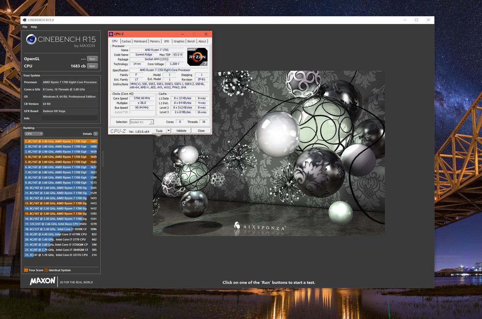Select ranking row 1 with score 1683

(61, 141)
